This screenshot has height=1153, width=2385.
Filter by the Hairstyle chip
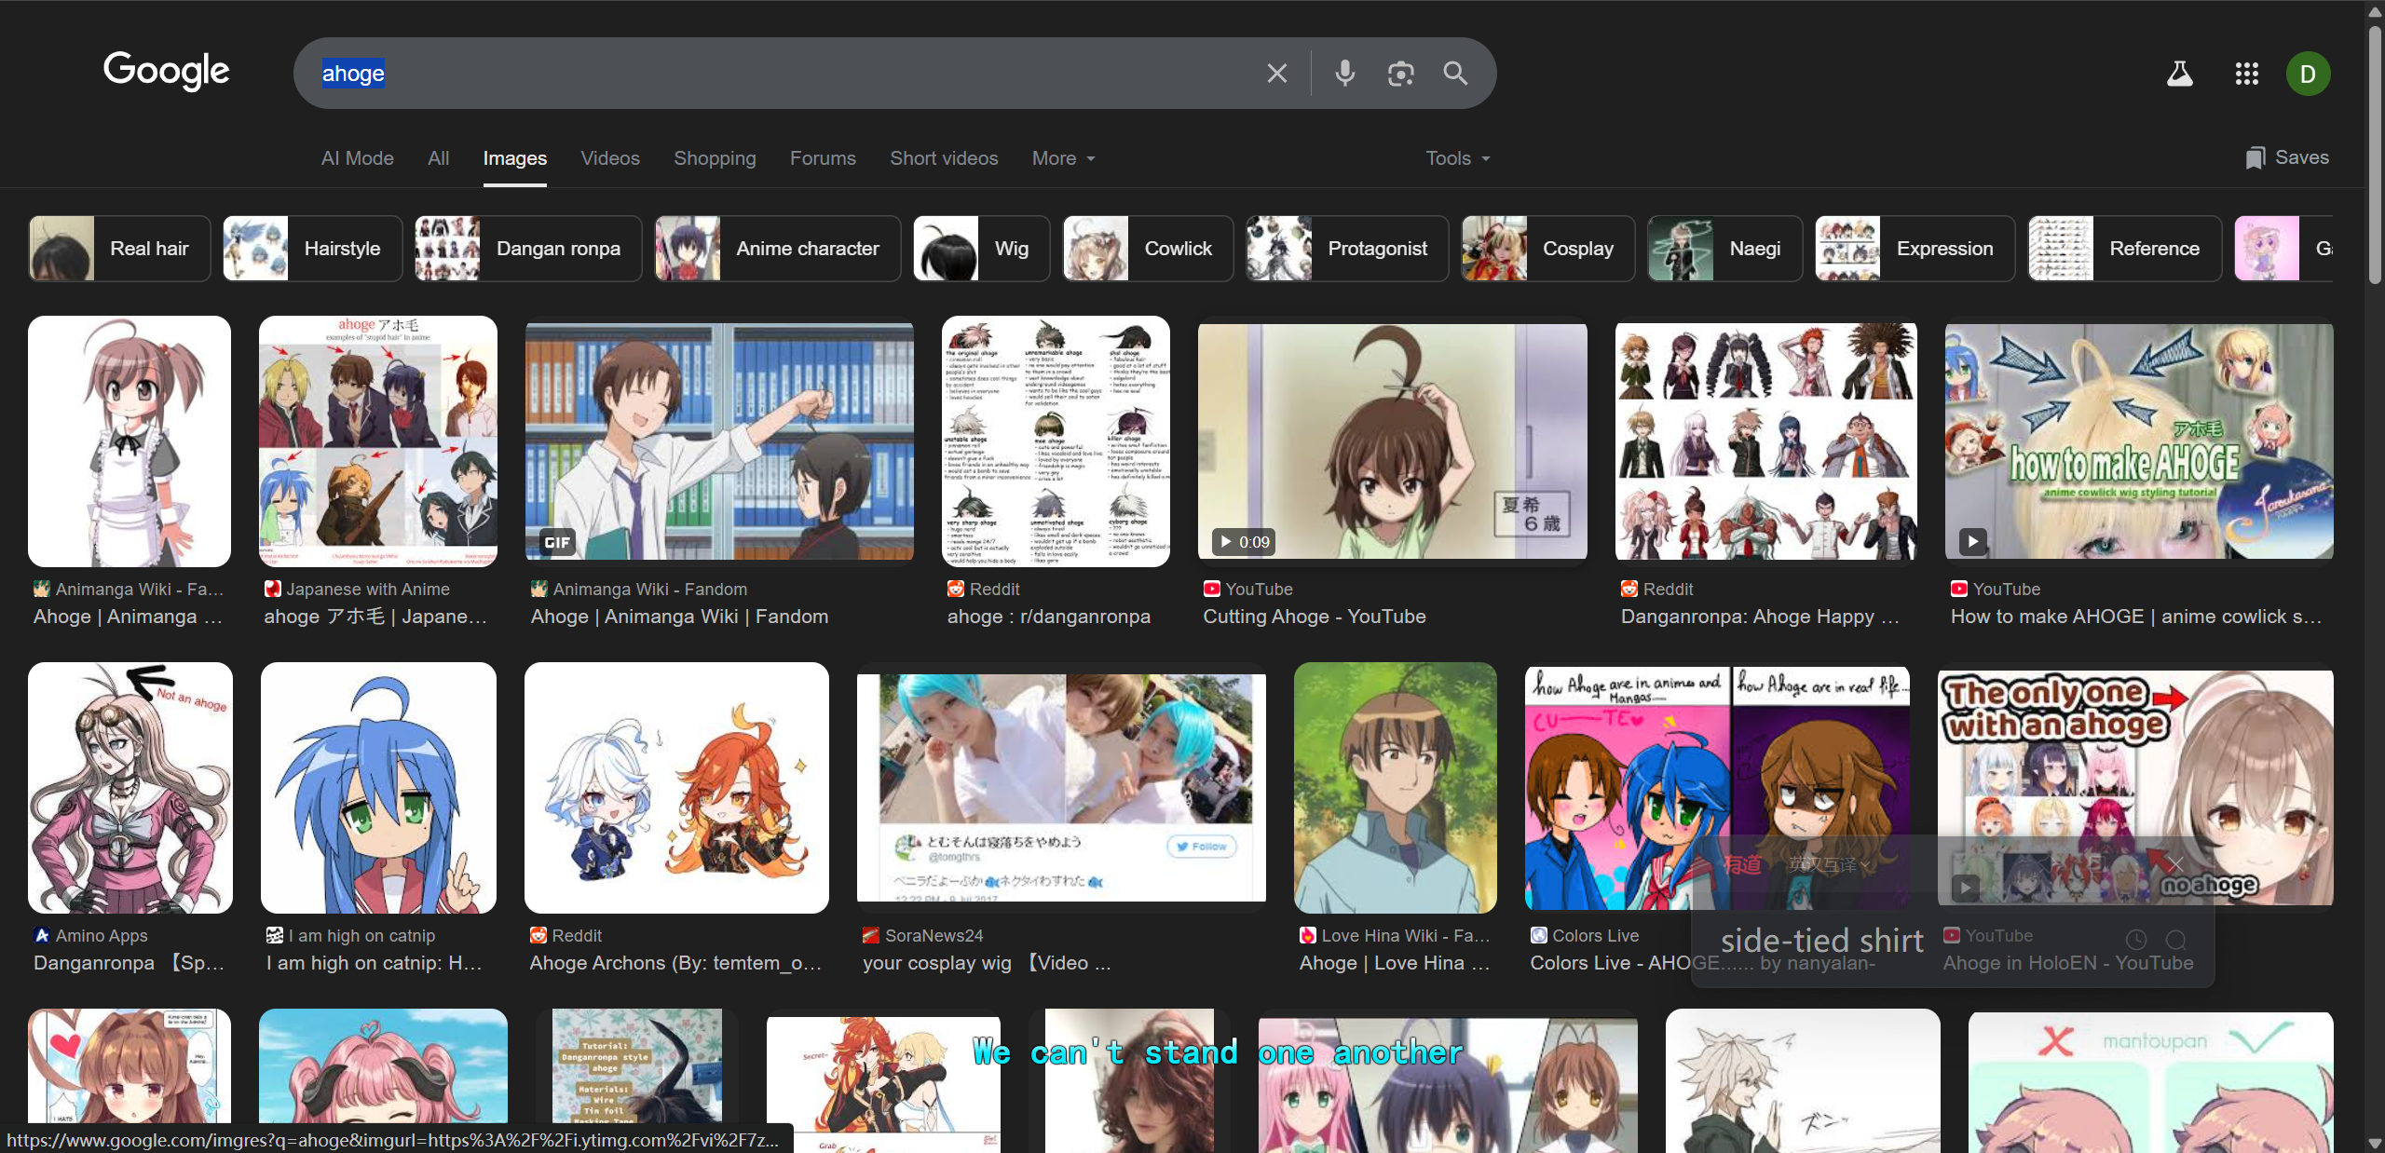[x=312, y=249]
